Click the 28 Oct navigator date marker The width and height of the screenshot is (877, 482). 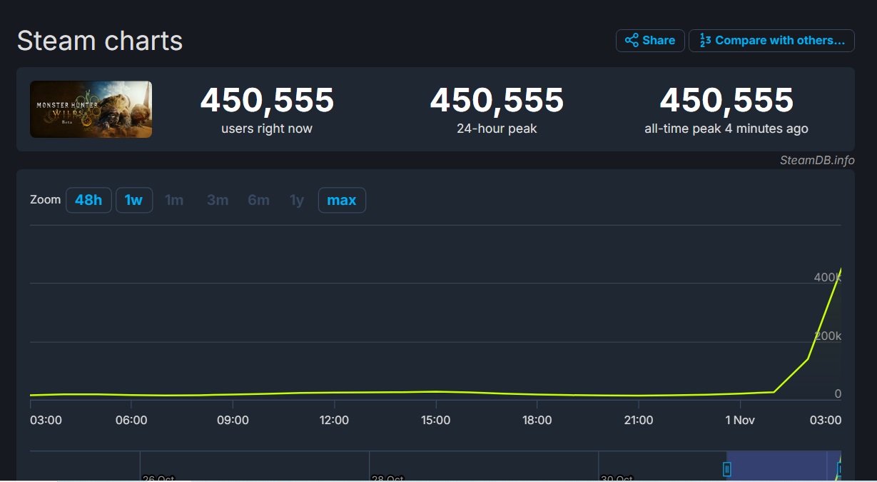387,478
